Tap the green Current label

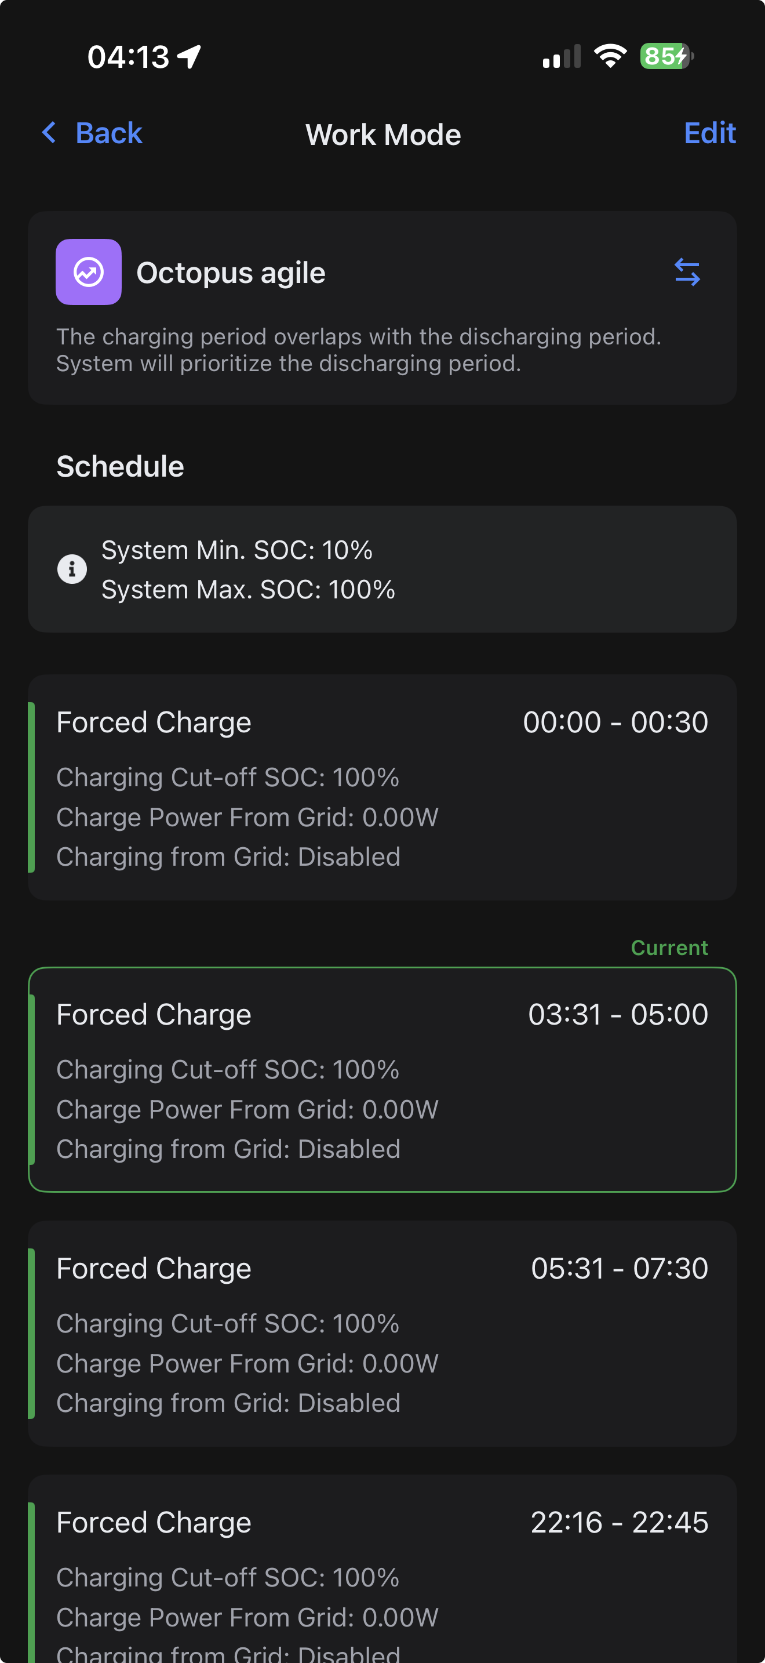pyautogui.click(x=669, y=947)
